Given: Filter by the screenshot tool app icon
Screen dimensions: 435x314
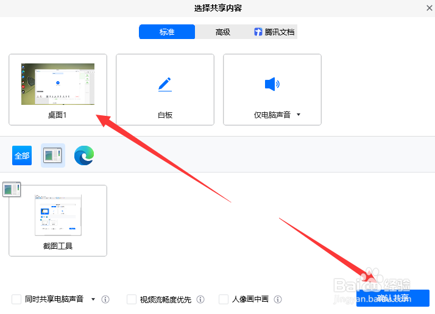Looking at the screenshot, I should [53, 155].
